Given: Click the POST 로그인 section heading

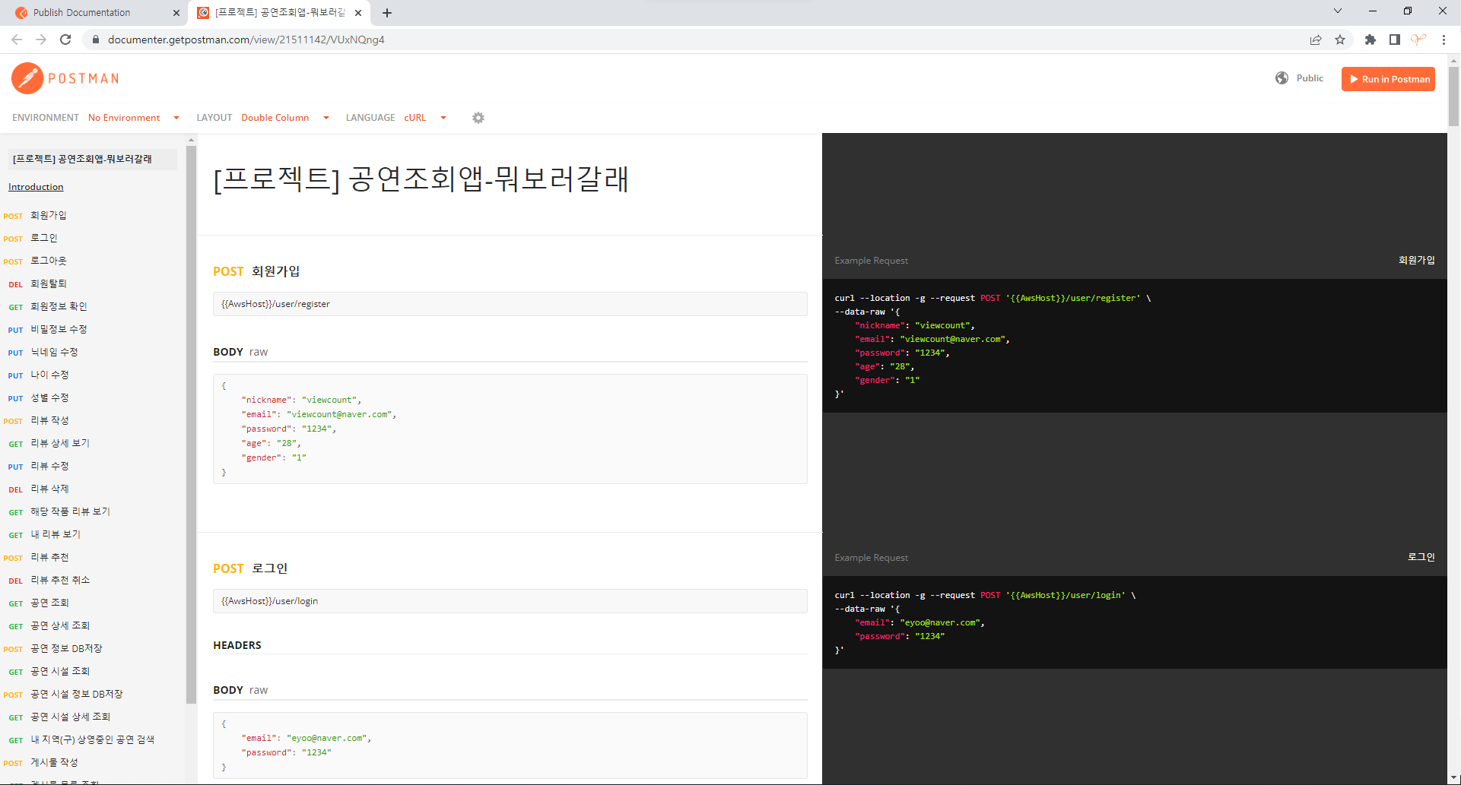Looking at the screenshot, I should [x=250, y=568].
